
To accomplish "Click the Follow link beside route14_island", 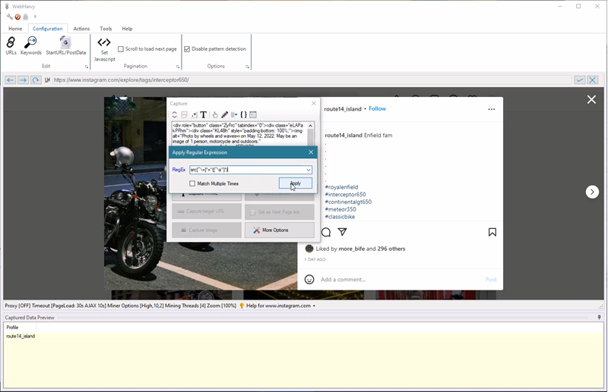I will tap(377, 109).
